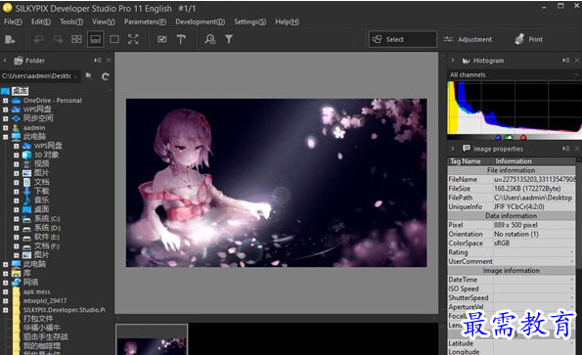Viewport: 582px width, 355px height.
Task: Open the Tools menu
Action: pyautogui.click(x=71, y=22)
